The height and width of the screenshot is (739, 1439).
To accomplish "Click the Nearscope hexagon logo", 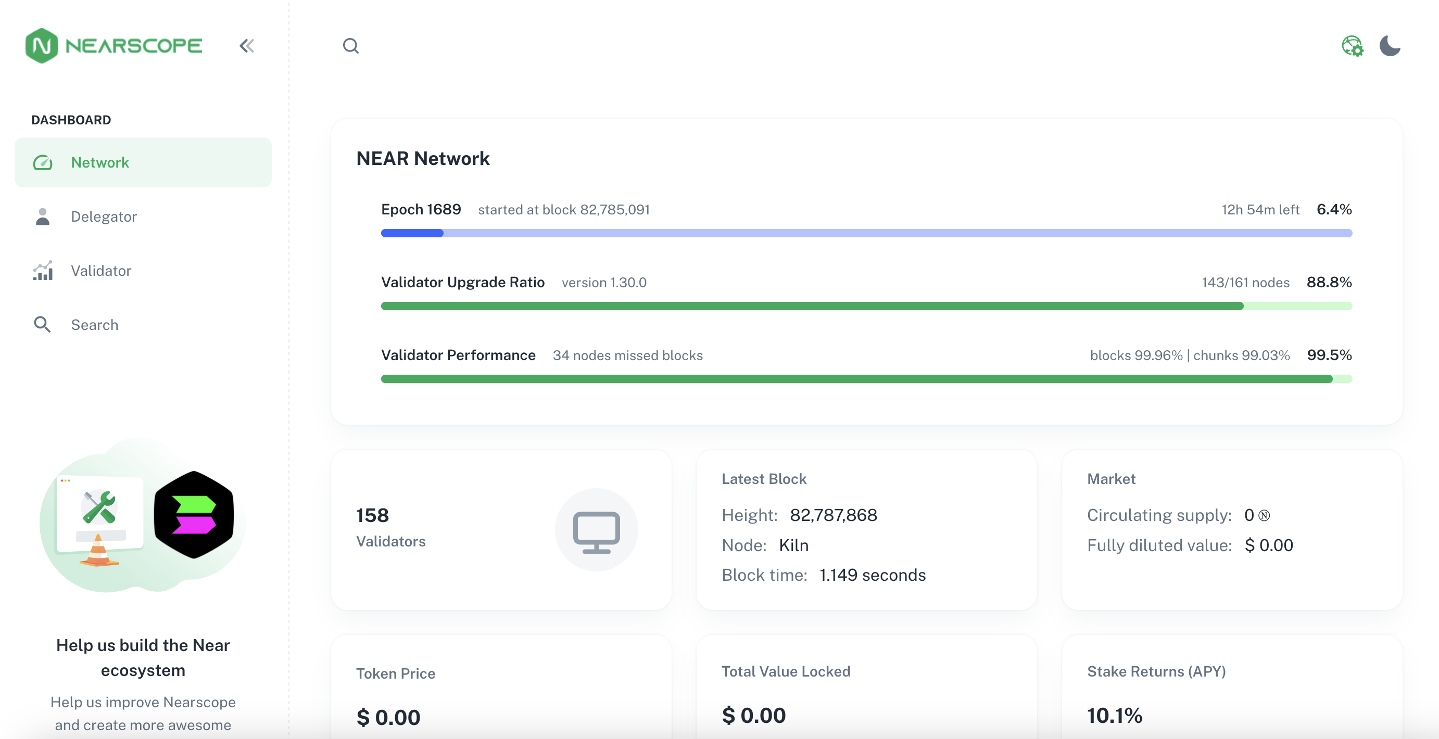I will (x=42, y=46).
